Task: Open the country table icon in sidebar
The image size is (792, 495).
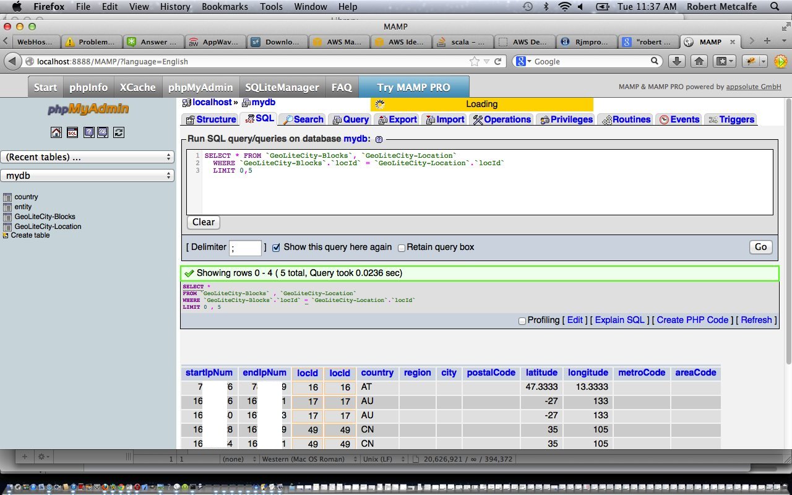Action: click(7, 197)
